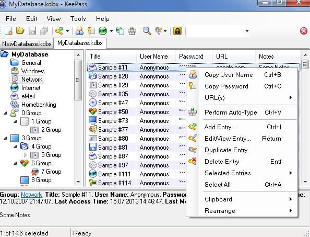
Task: Click in the quick search box
Action: click(216, 31)
